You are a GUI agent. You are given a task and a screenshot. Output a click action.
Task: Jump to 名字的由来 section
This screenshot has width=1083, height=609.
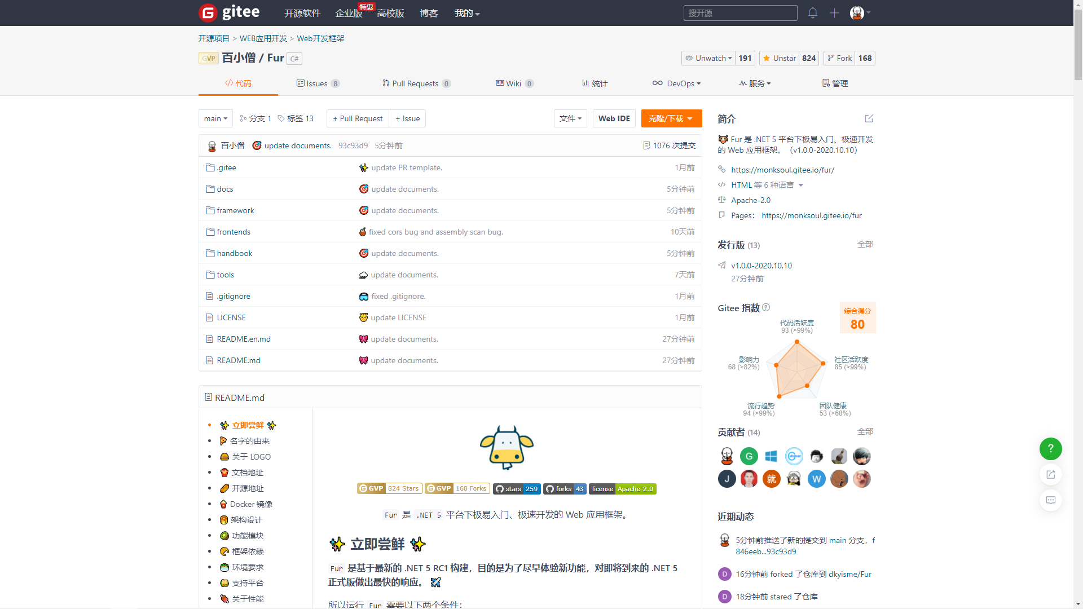pos(249,441)
